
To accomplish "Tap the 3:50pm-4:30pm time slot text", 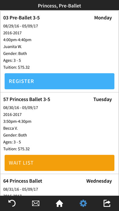I will [x=17, y=122].
